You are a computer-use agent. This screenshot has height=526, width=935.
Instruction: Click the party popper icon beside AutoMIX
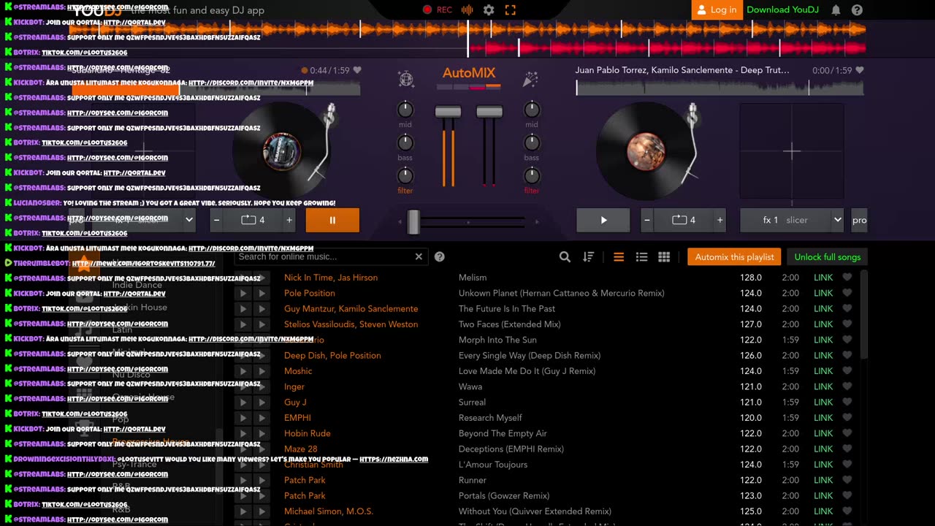[x=530, y=79]
